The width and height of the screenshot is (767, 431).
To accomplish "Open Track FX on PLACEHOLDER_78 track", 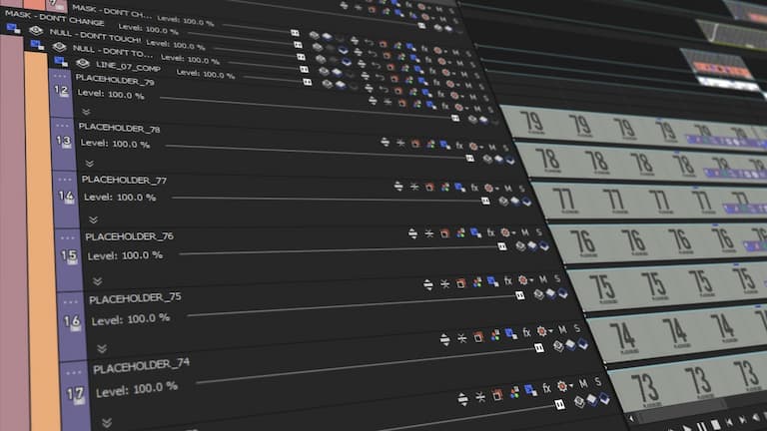I will (x=459, y=146).
